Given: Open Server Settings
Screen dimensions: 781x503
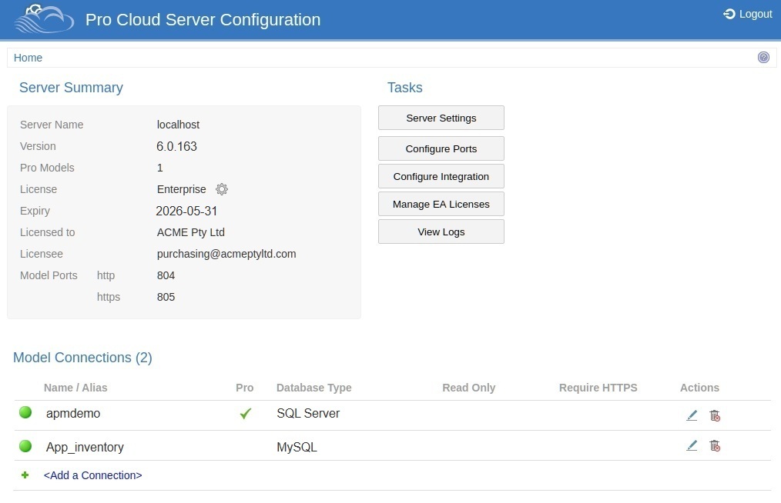Looking at the screenshot, I should tap(441, 118).
